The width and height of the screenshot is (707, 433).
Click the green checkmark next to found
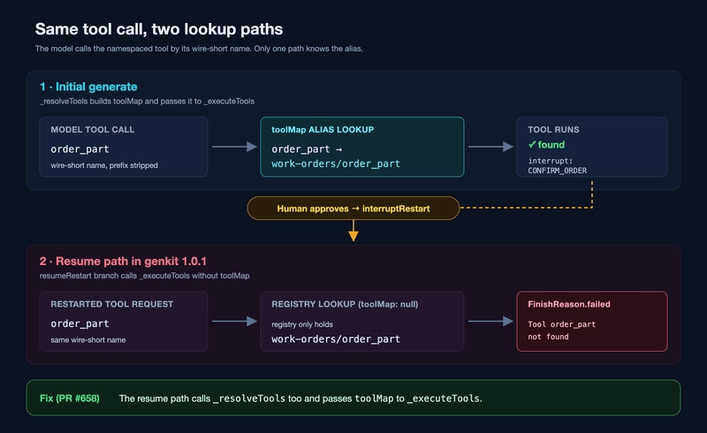pos(532,145)
